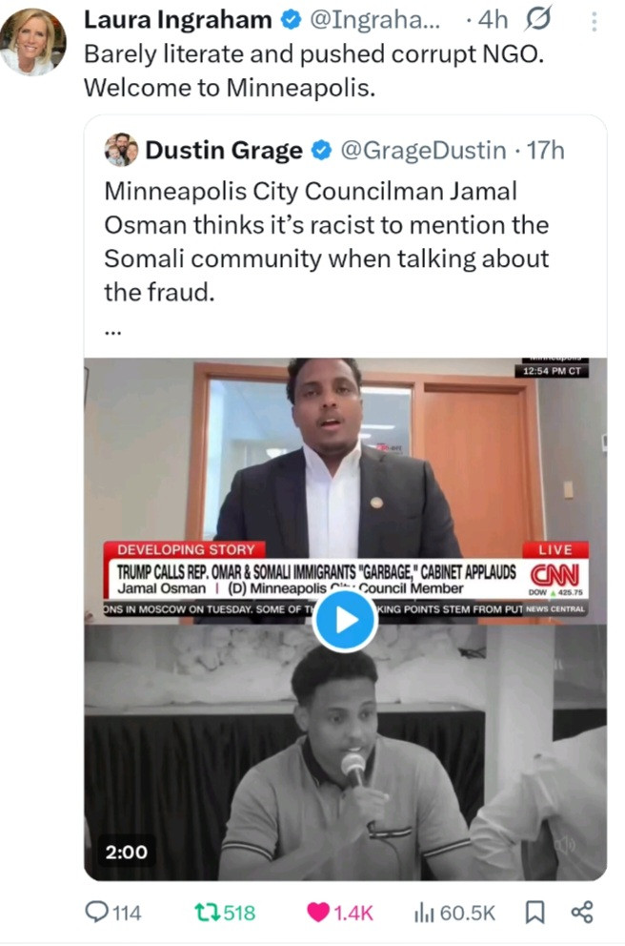Open Laura Ingraham's profile avatar
Image resolution: width=625 pixels, height=946 pixels.
coord(32,42)
